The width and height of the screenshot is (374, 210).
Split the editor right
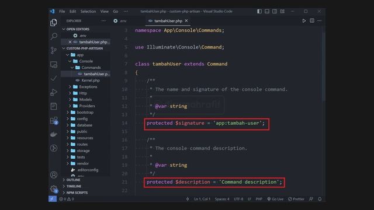311,21
